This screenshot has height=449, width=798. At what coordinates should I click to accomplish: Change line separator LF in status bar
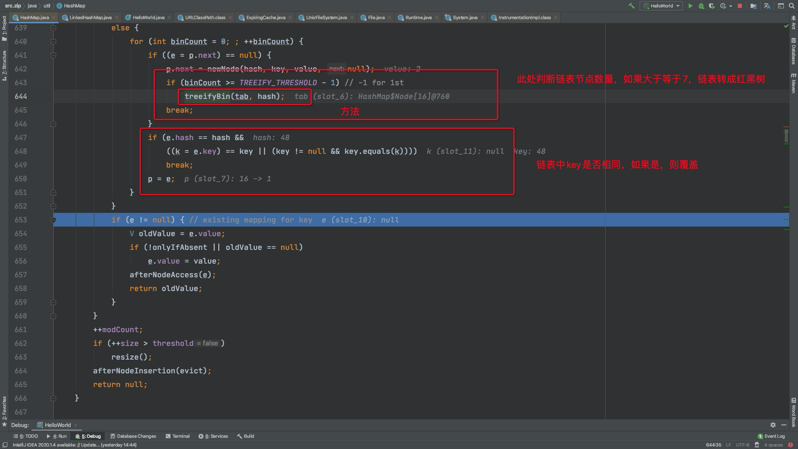tap(729, 445)
